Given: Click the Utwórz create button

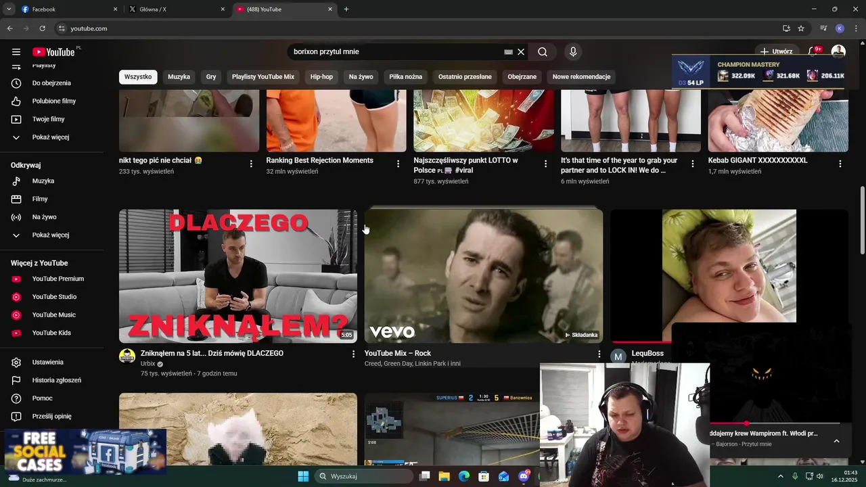Looking at the screenshot, I should 776,51.
